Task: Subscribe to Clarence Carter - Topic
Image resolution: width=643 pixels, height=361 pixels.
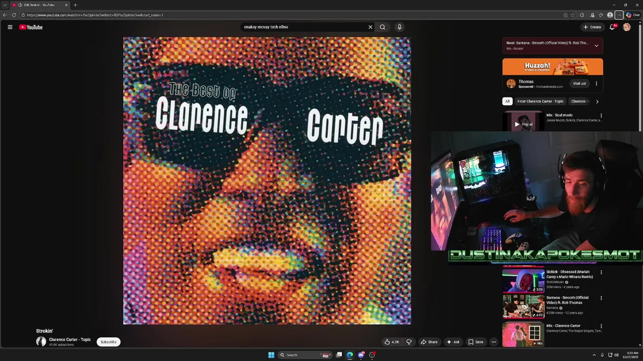Action: pos(109,342)
